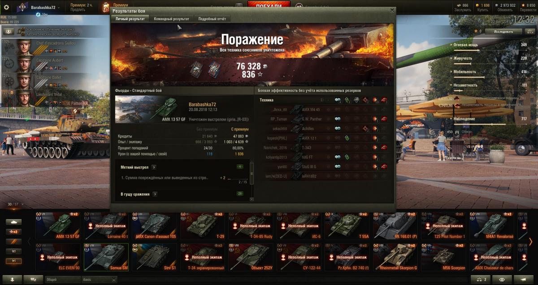This screenshot has height=285, width=538.
Task: Click the armor-blocked column icon in header
Action: pos(356,100)
